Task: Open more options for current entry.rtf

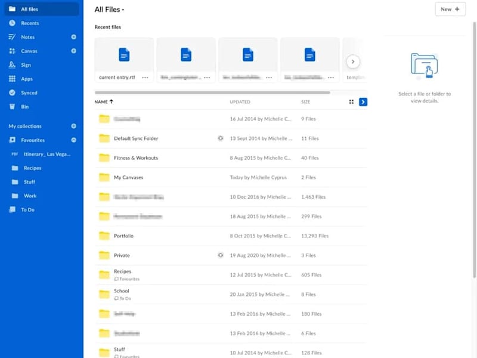Action: (145, 78)
